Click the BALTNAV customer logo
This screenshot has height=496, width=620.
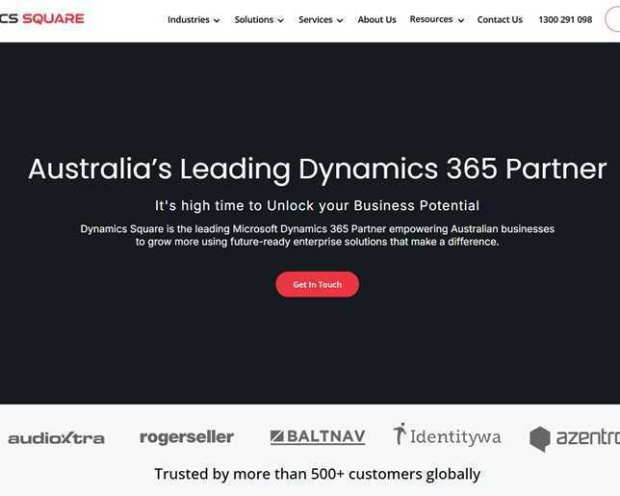click(x=318, y=437)
